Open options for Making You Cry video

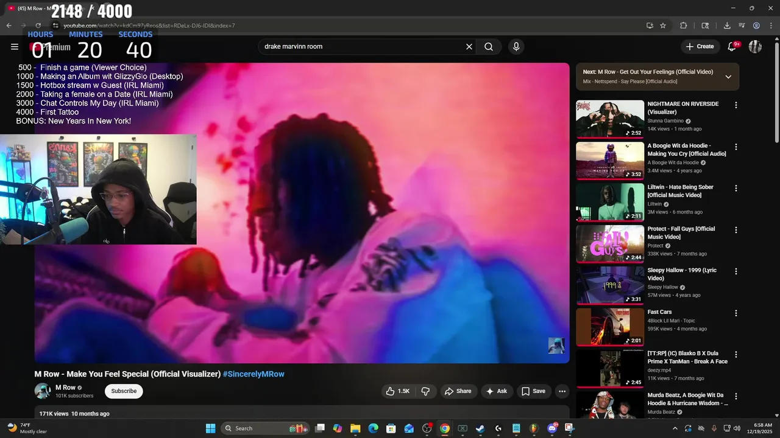click(736, 147)
